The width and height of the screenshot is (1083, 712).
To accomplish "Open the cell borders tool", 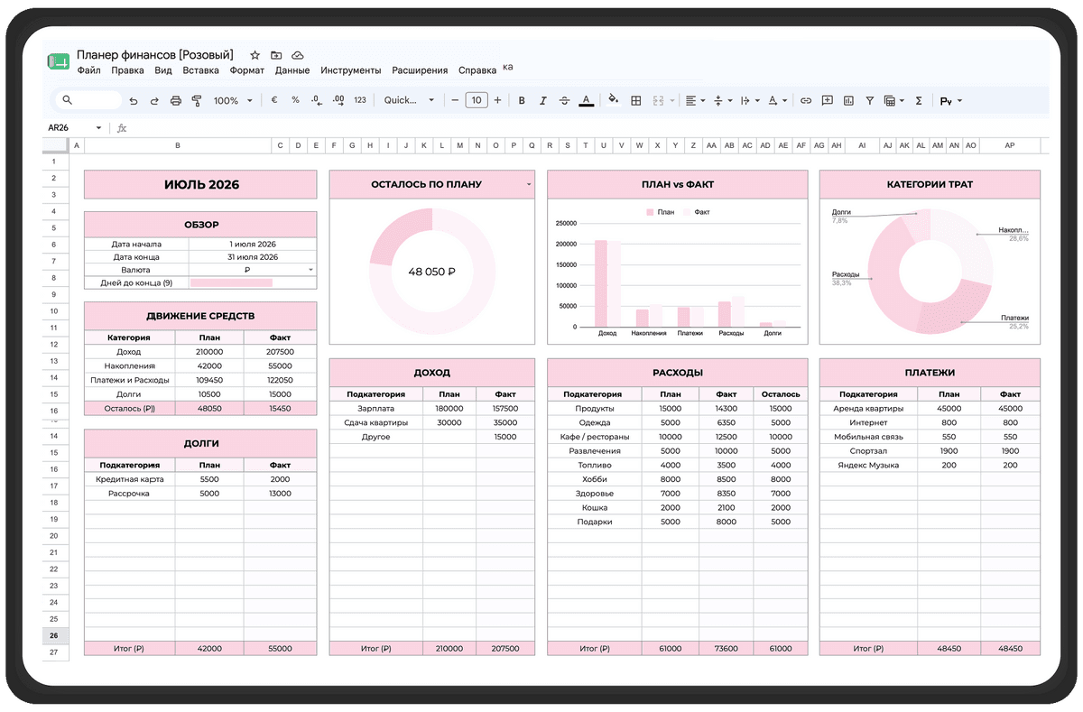I will pyautogui.click(x=635, y=101).
